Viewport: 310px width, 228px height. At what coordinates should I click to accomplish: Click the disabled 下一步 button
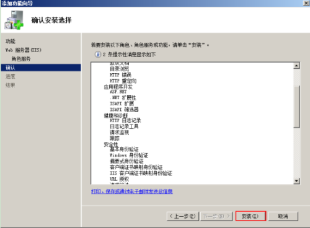(216, 216)
